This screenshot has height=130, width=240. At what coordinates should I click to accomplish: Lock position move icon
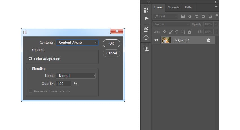click(x=177, y=32)
